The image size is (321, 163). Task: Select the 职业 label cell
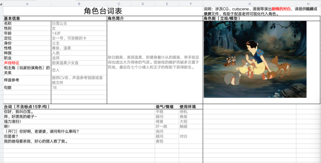27,58
